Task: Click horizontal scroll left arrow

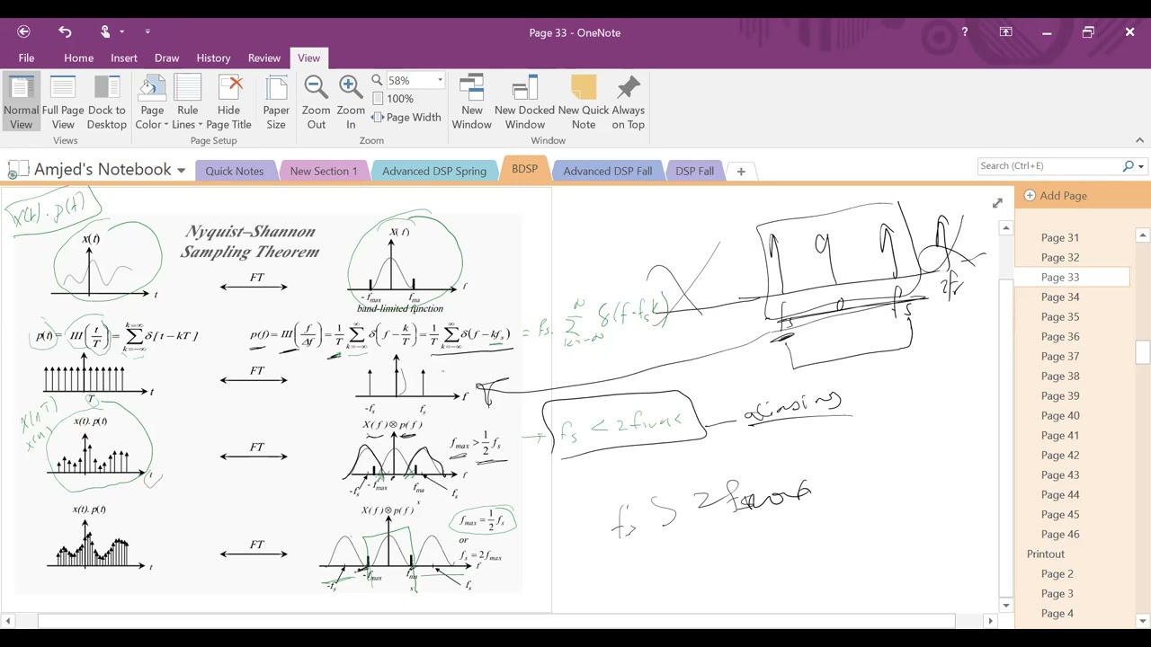Action: 8,620
